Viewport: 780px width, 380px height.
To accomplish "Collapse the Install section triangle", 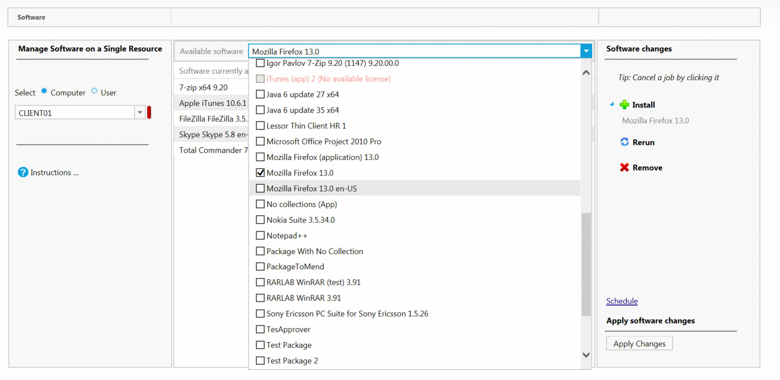I will click(x=612, y=104).
